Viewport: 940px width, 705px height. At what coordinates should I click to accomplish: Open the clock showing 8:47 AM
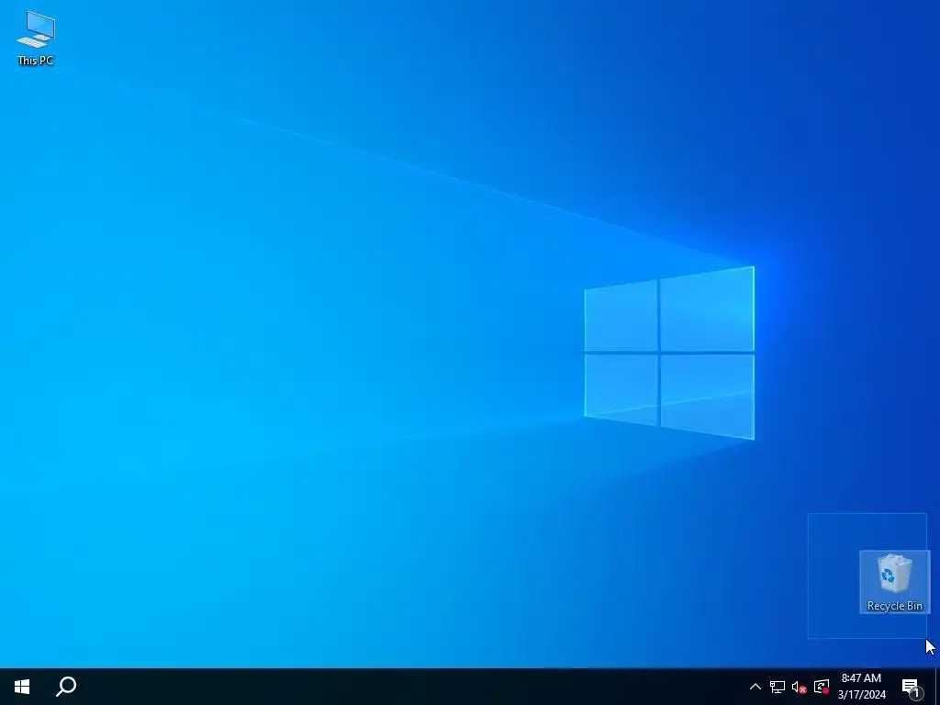(861, 687)
